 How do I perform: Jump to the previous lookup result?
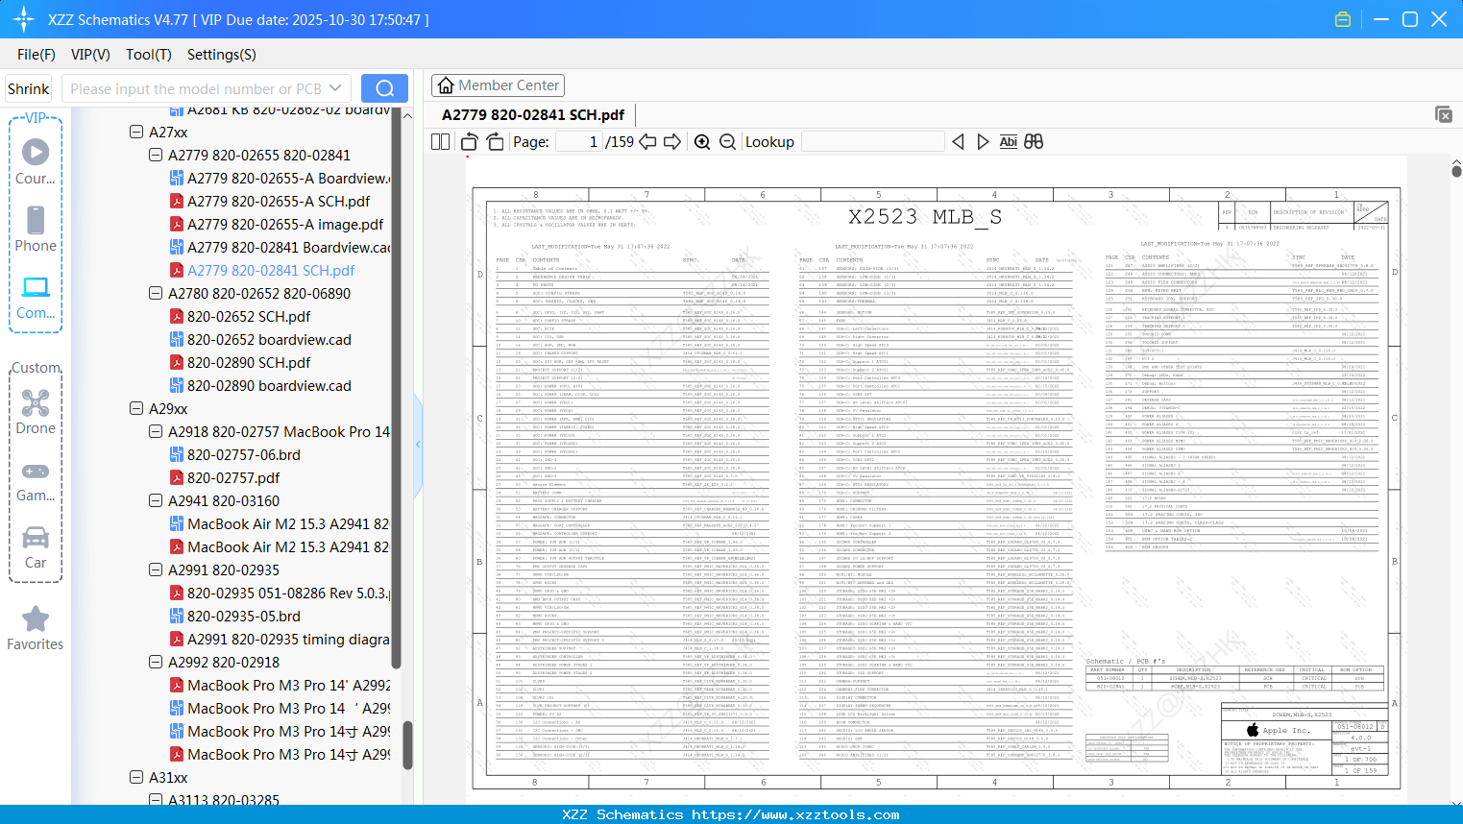coord(958,141)
